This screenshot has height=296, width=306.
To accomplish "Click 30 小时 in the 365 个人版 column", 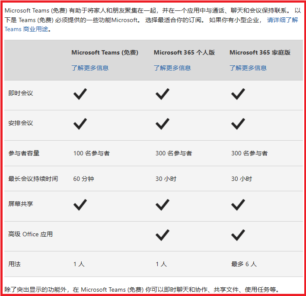I will pos(166,179).
